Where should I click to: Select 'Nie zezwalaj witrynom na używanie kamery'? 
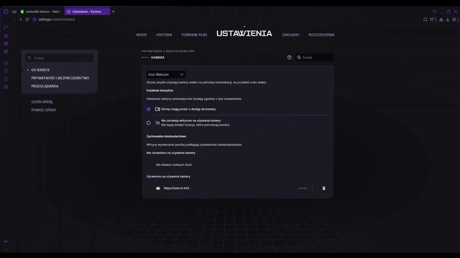(x=148, y=123)
